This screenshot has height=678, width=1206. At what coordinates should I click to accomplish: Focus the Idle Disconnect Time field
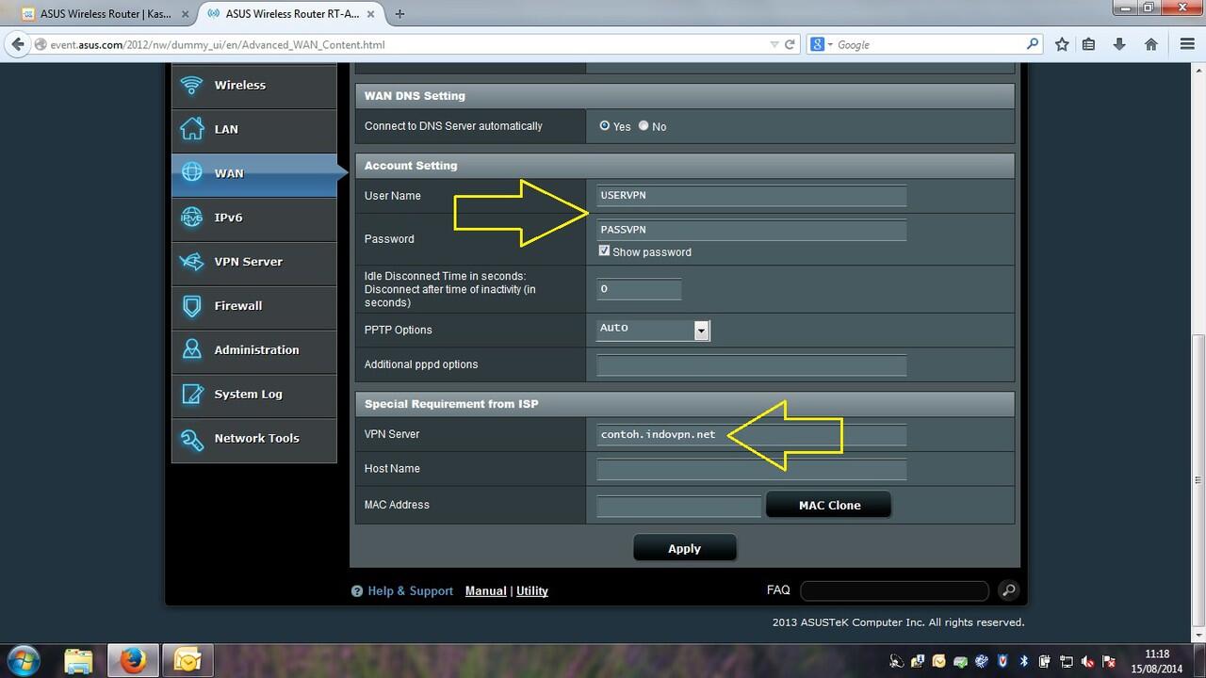639,289
